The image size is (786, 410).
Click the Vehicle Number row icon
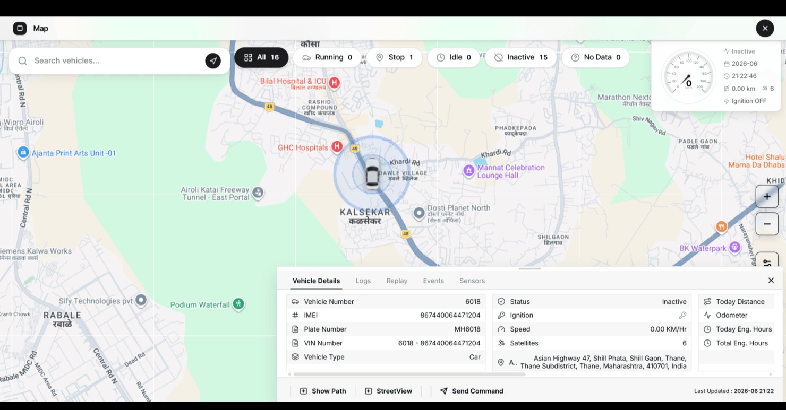(295, 301)
